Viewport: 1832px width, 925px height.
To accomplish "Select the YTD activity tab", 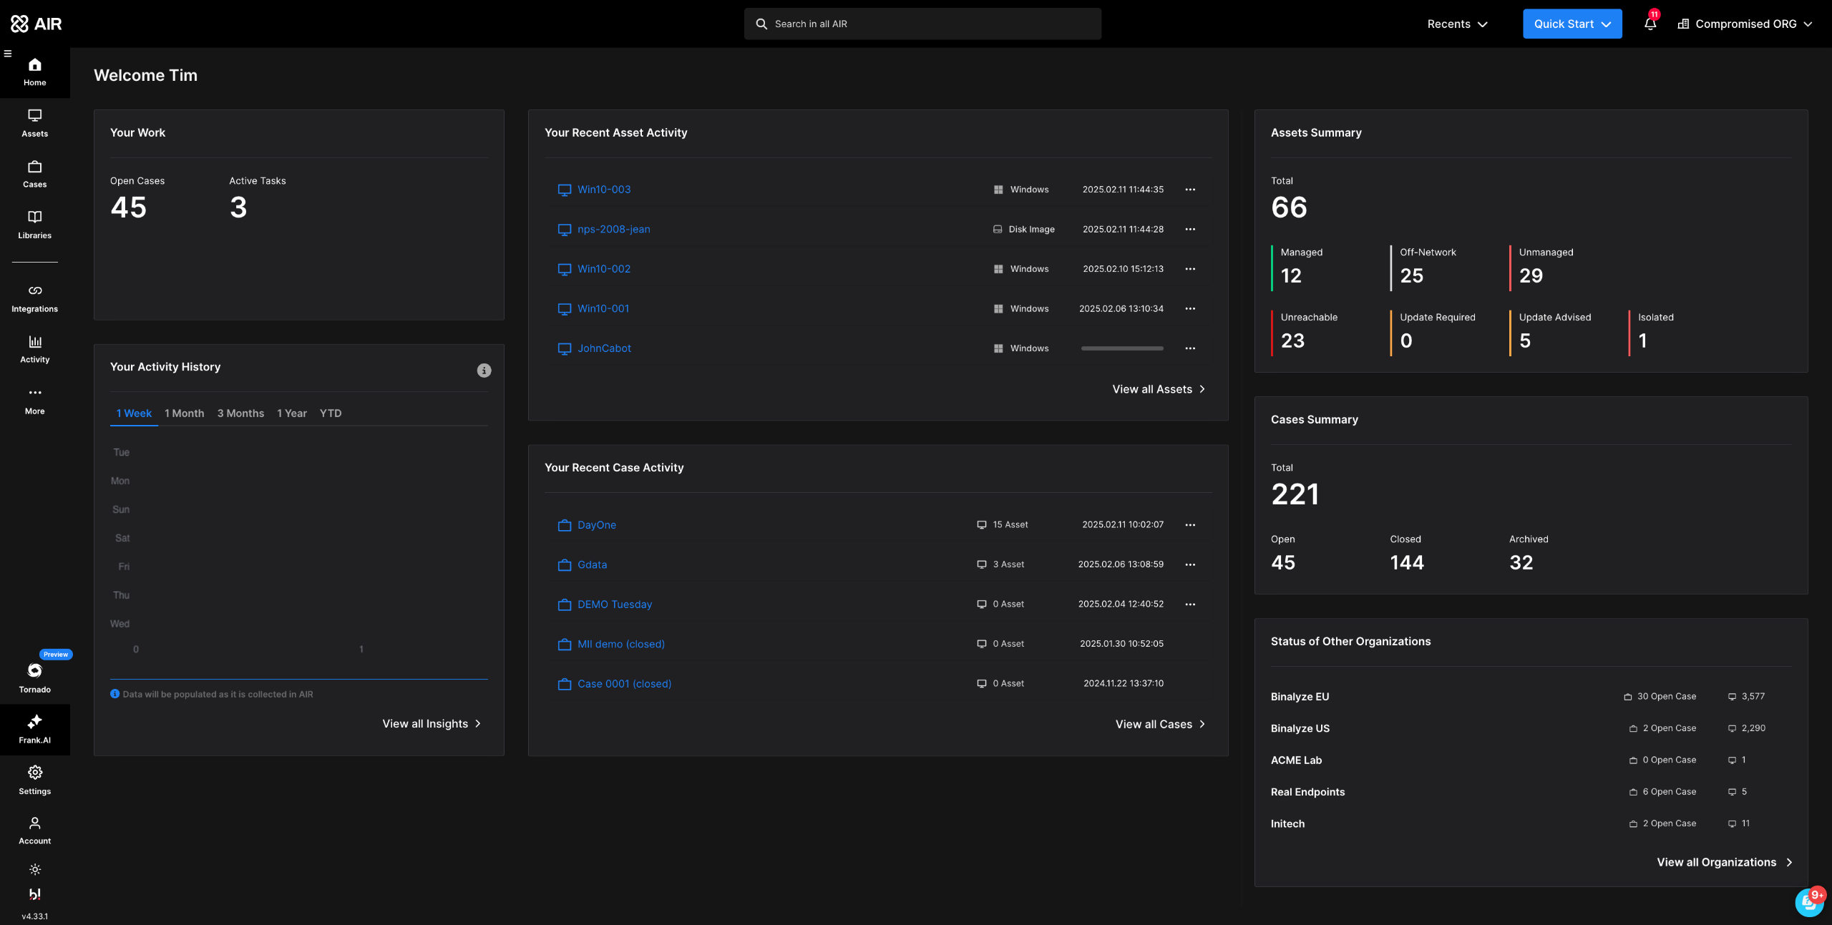I will pos(330,413).
